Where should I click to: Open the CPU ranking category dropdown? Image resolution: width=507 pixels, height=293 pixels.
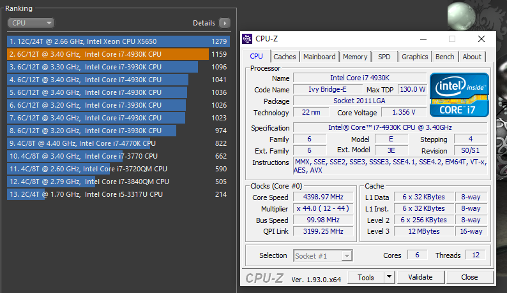(31, 23)
